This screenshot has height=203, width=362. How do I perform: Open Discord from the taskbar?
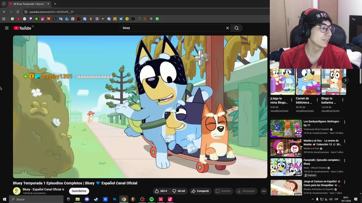point(87,199)
